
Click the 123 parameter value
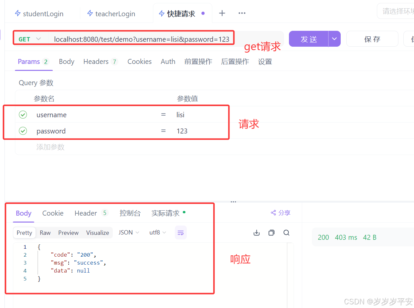point(182,131)
